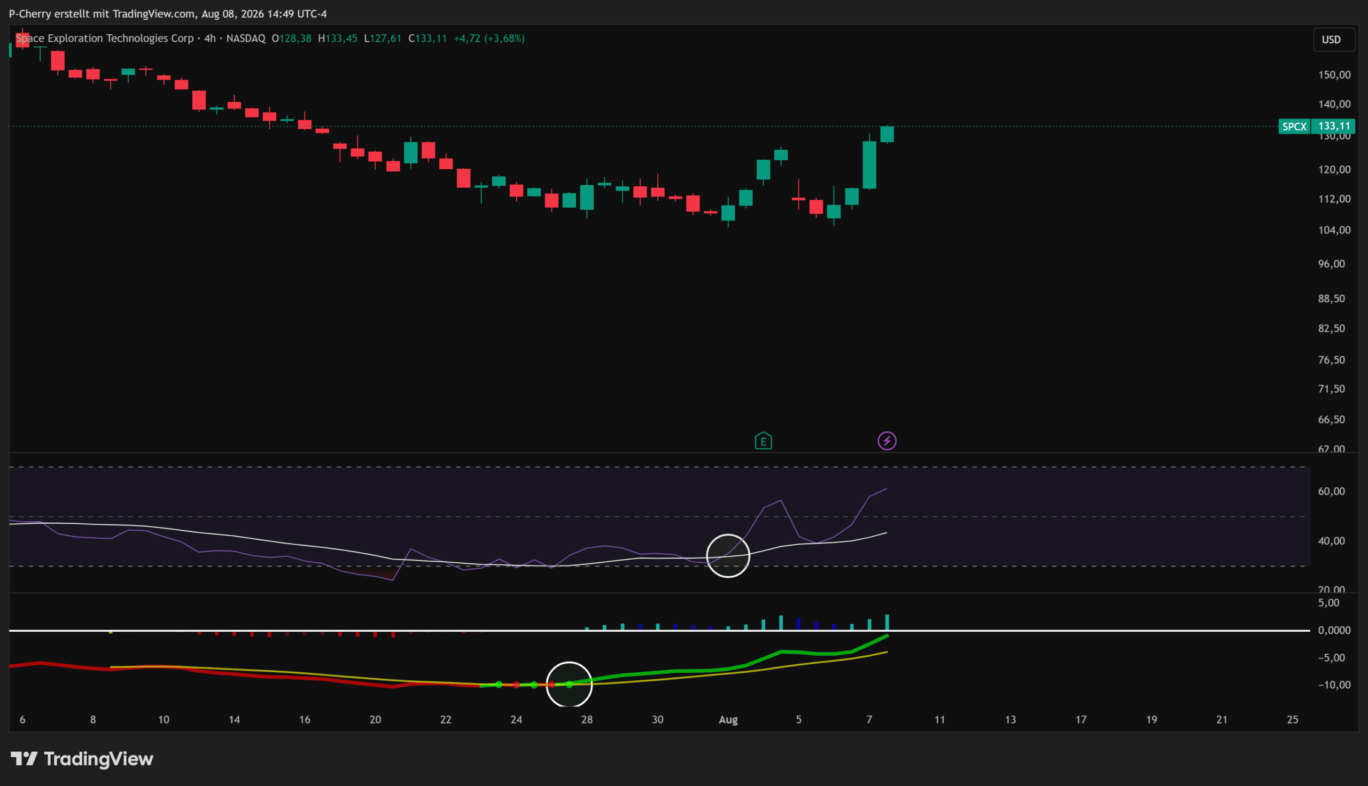
Task: Click the 120,00 price axis label
Action: coord(1334,169)
